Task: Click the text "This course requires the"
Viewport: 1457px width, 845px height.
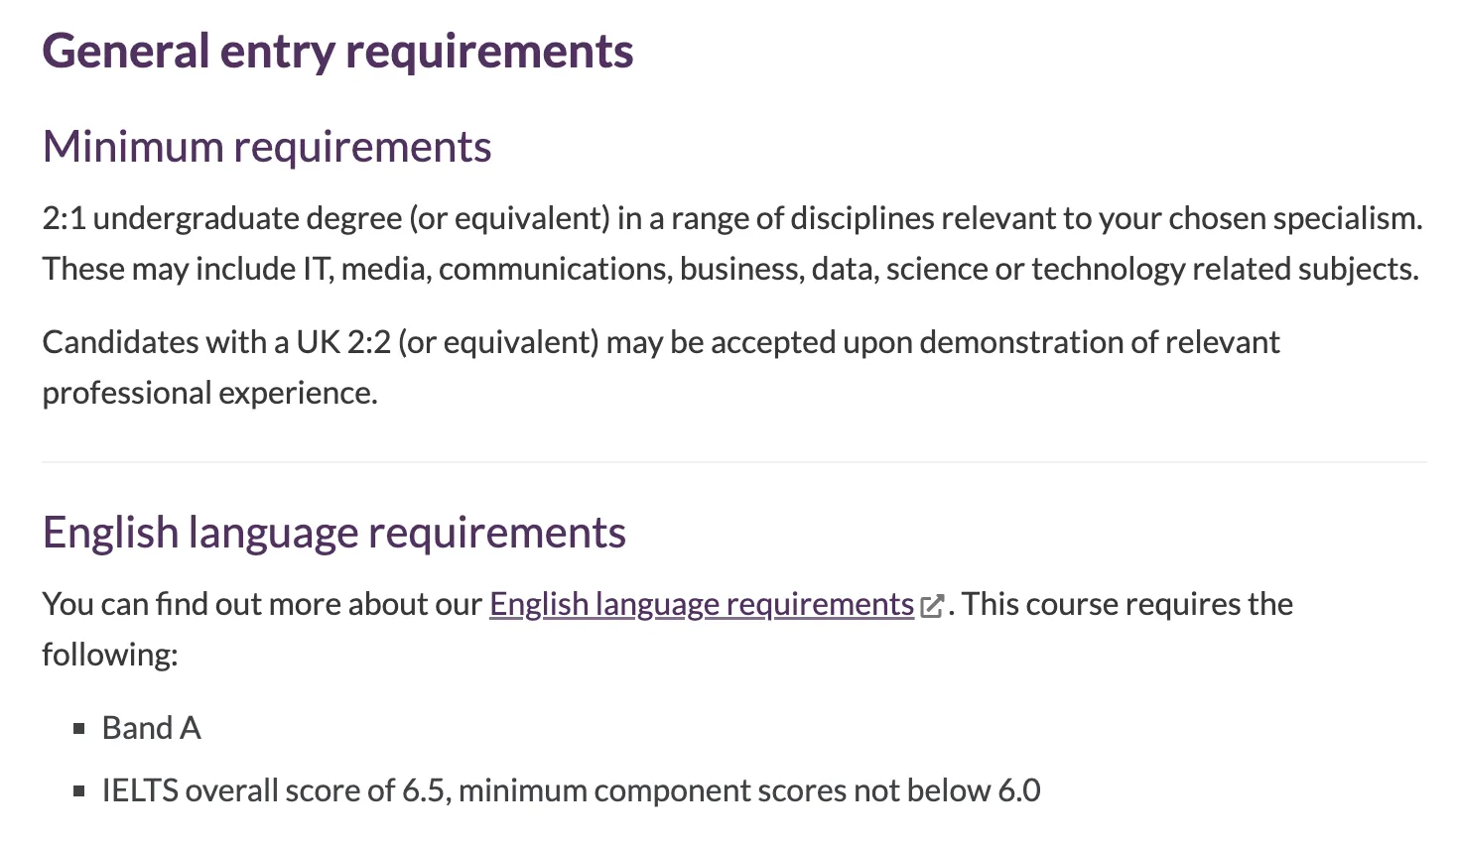Action: (1127, 604)
